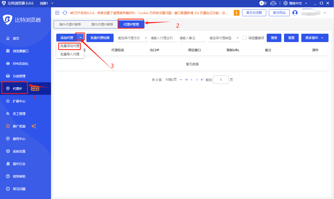Open the customer support chat icon
Viewport: 334px width, 199px height.
[x=273, y=3]
